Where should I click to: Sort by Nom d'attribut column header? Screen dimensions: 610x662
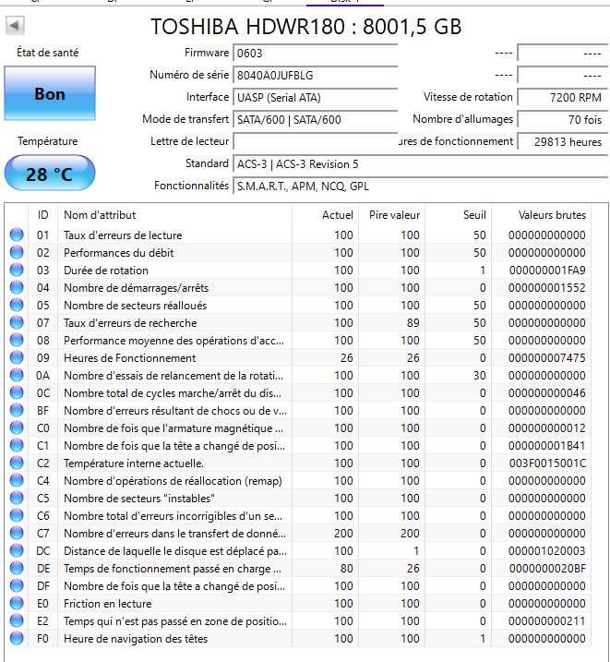click(174, 215)
